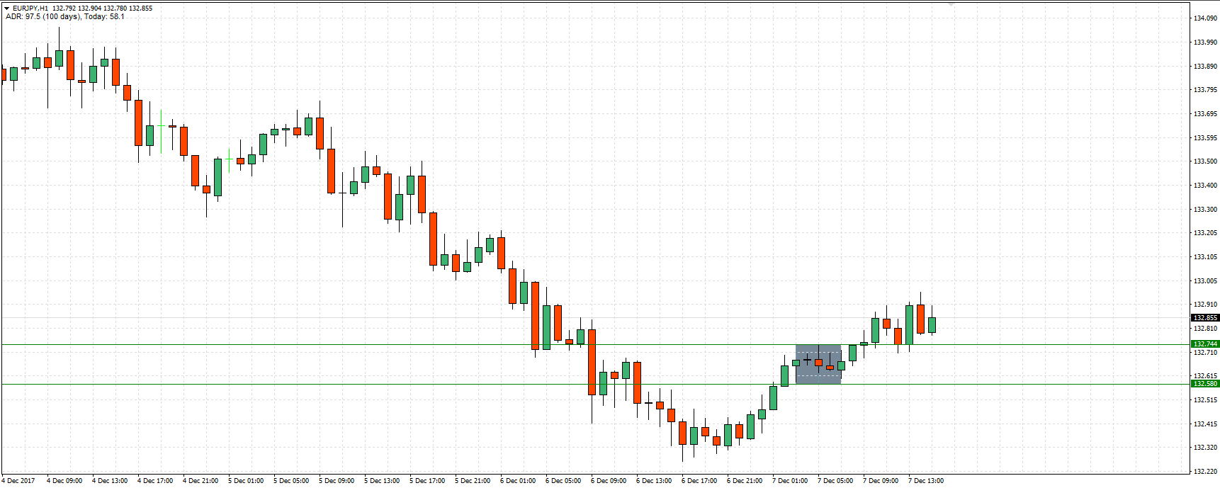Open the chart menu arrow beside EURJPY,H1
Viewport: 1220px width, 488px height.
pyautogui.click(x=6, y=8)
